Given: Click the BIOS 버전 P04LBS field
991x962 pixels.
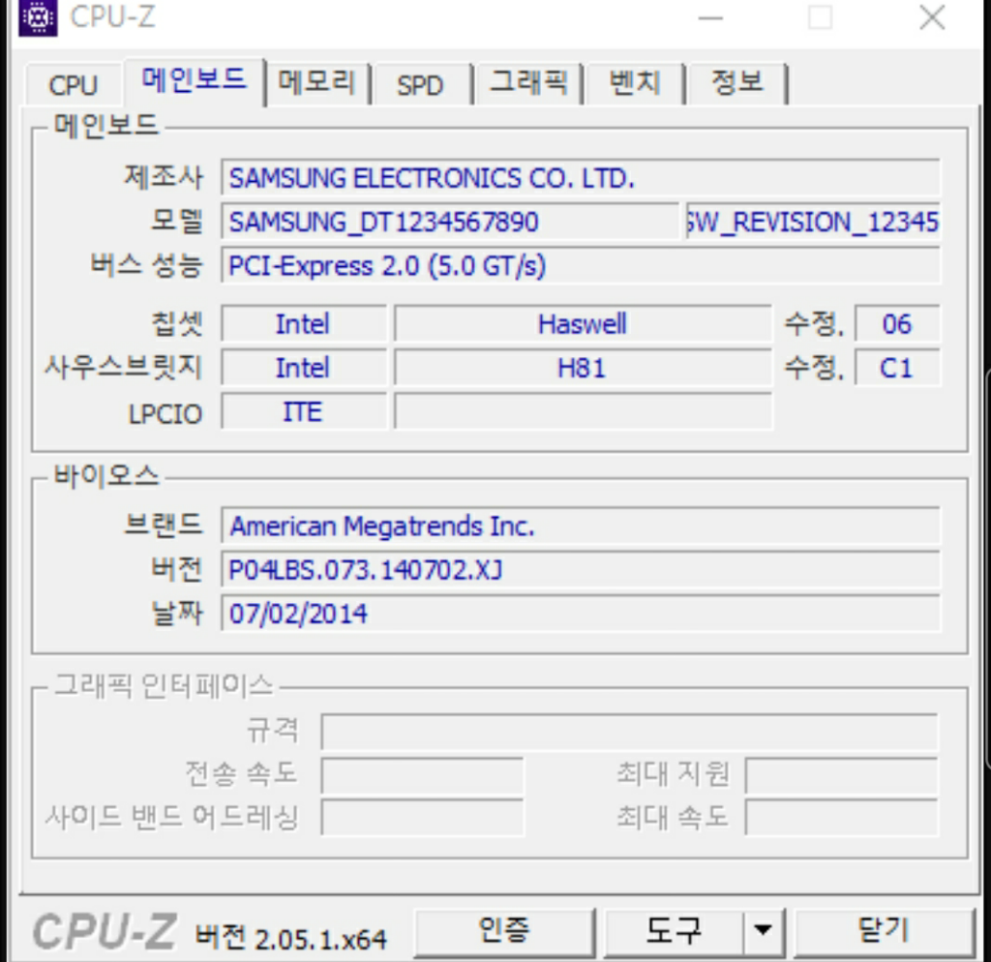Looking at the screenshot, I should pyautogui.click(x=581, y=570).
